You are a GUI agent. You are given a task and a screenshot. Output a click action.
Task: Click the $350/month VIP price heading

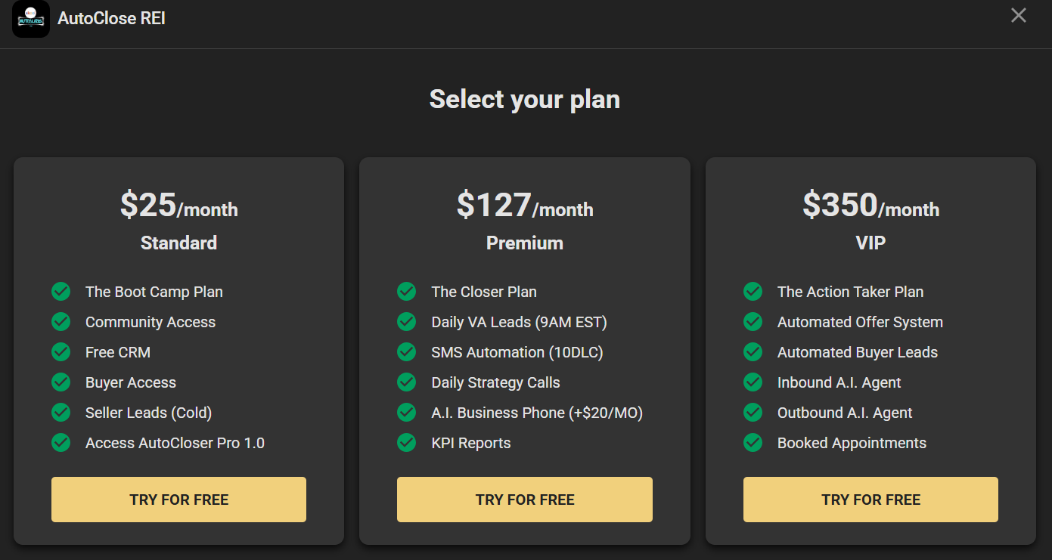tap(870, 206)
